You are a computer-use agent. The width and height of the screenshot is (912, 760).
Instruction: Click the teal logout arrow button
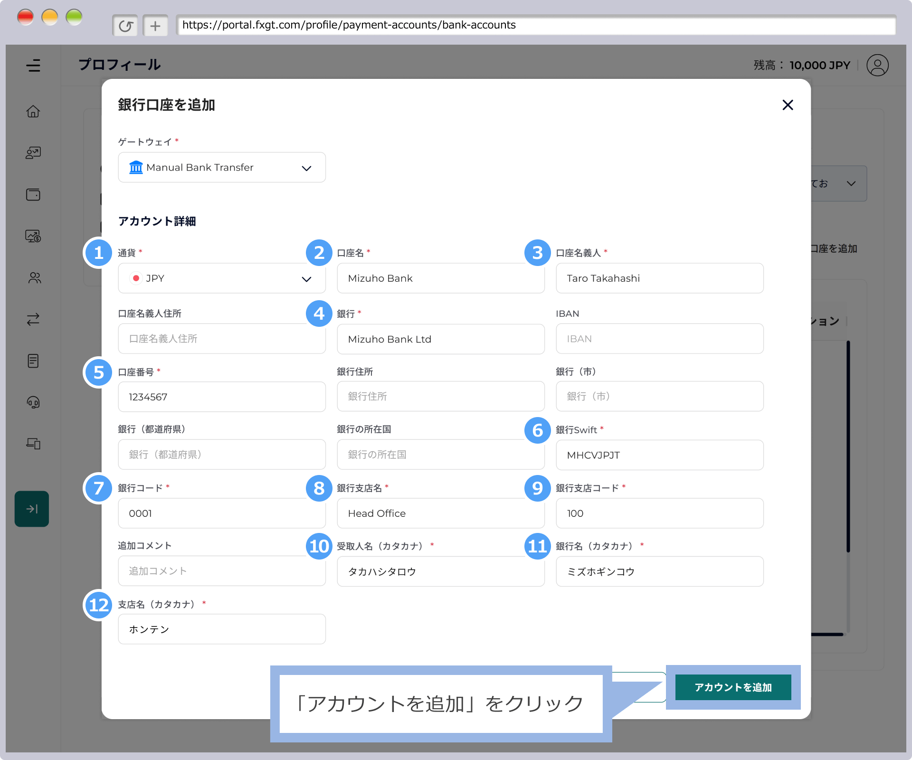32,509
